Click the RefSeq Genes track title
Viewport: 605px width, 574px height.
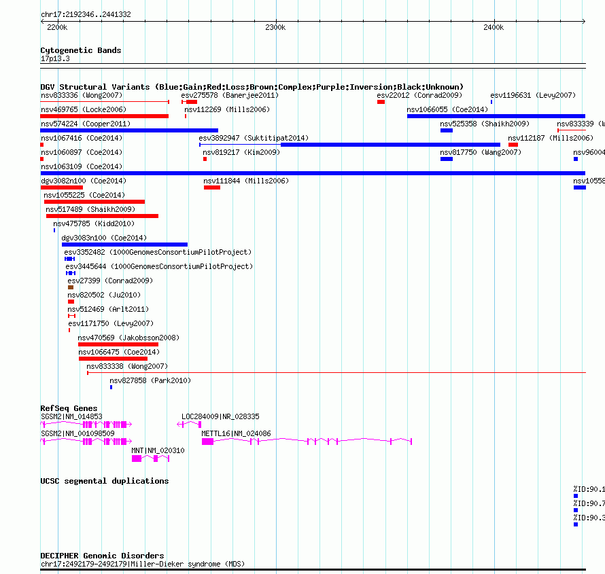tap(69, 408)
